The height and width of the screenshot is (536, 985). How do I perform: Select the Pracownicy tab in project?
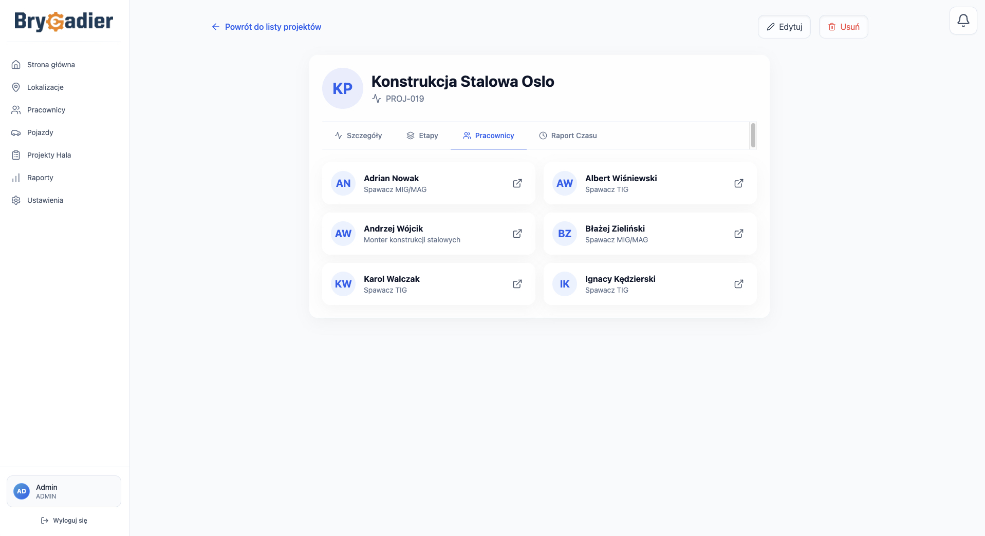489,136
